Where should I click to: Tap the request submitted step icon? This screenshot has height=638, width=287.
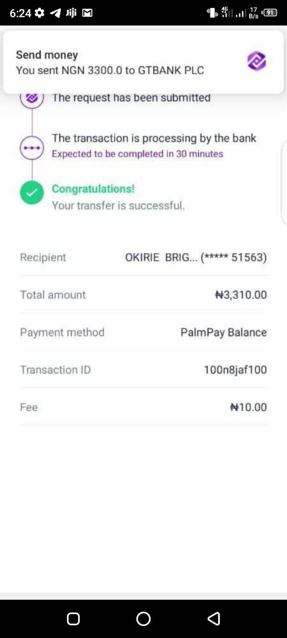32,98
